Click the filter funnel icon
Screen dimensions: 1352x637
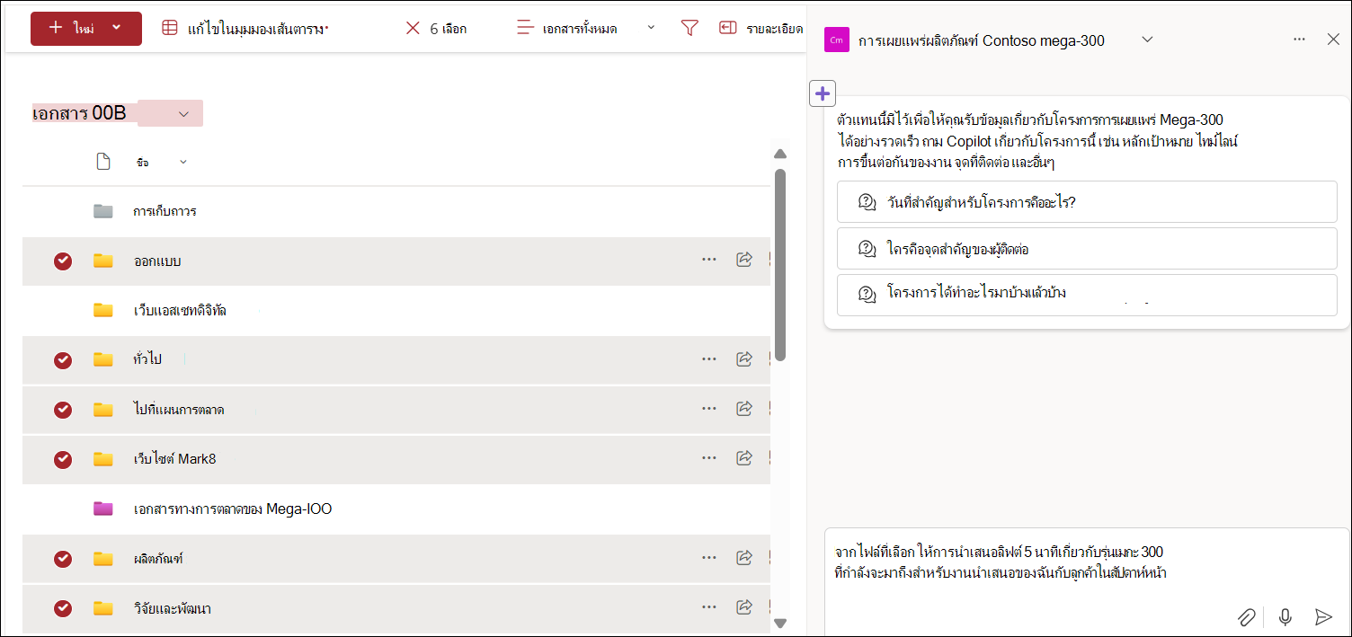tap(689, 29)
